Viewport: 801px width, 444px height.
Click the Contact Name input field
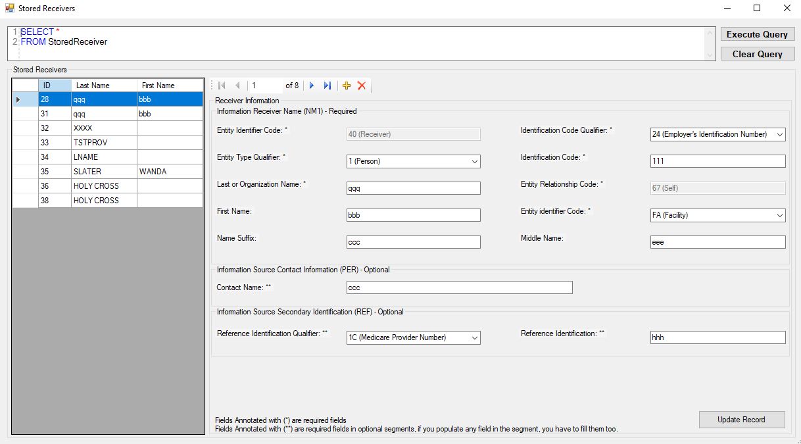[459, 287]
